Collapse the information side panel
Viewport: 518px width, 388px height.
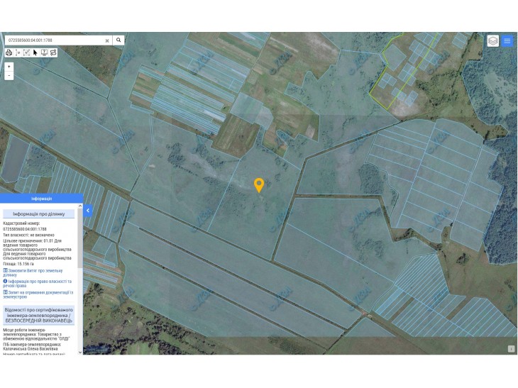88,211
